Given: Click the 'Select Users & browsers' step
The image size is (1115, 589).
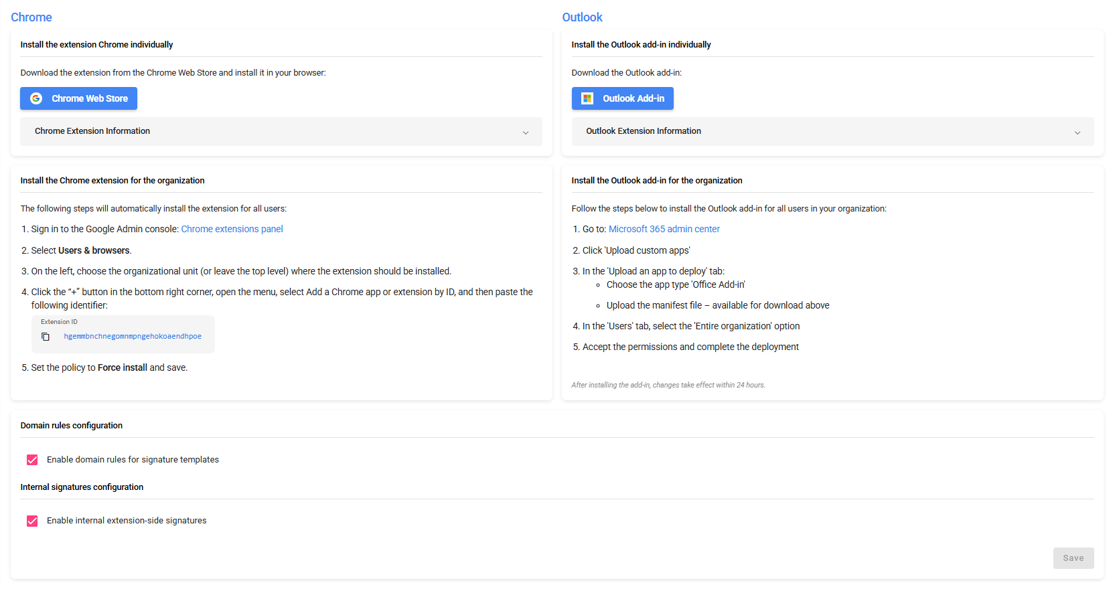Looking at the screenshot, I should [81, 250].
